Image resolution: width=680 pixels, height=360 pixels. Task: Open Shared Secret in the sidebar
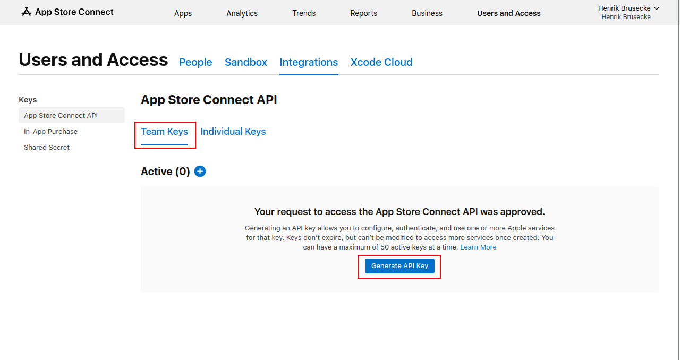(x=47, y=147)
